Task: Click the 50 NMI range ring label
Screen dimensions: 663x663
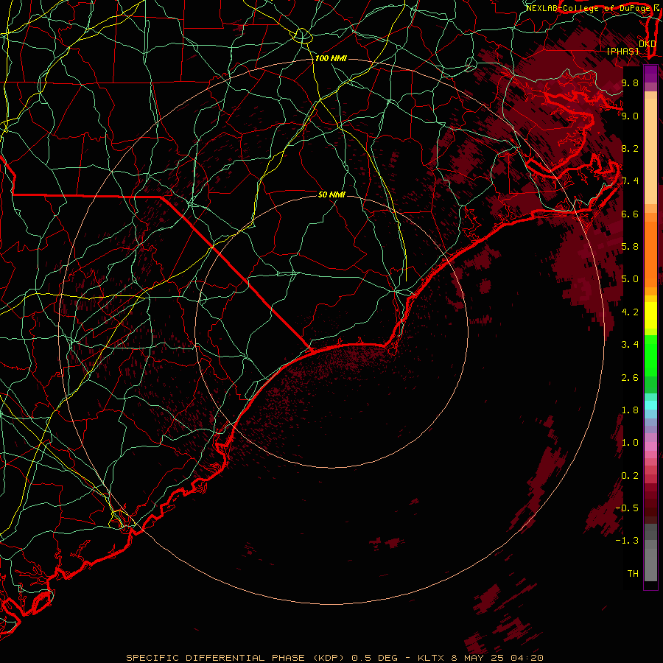Action: coord(331,194)
